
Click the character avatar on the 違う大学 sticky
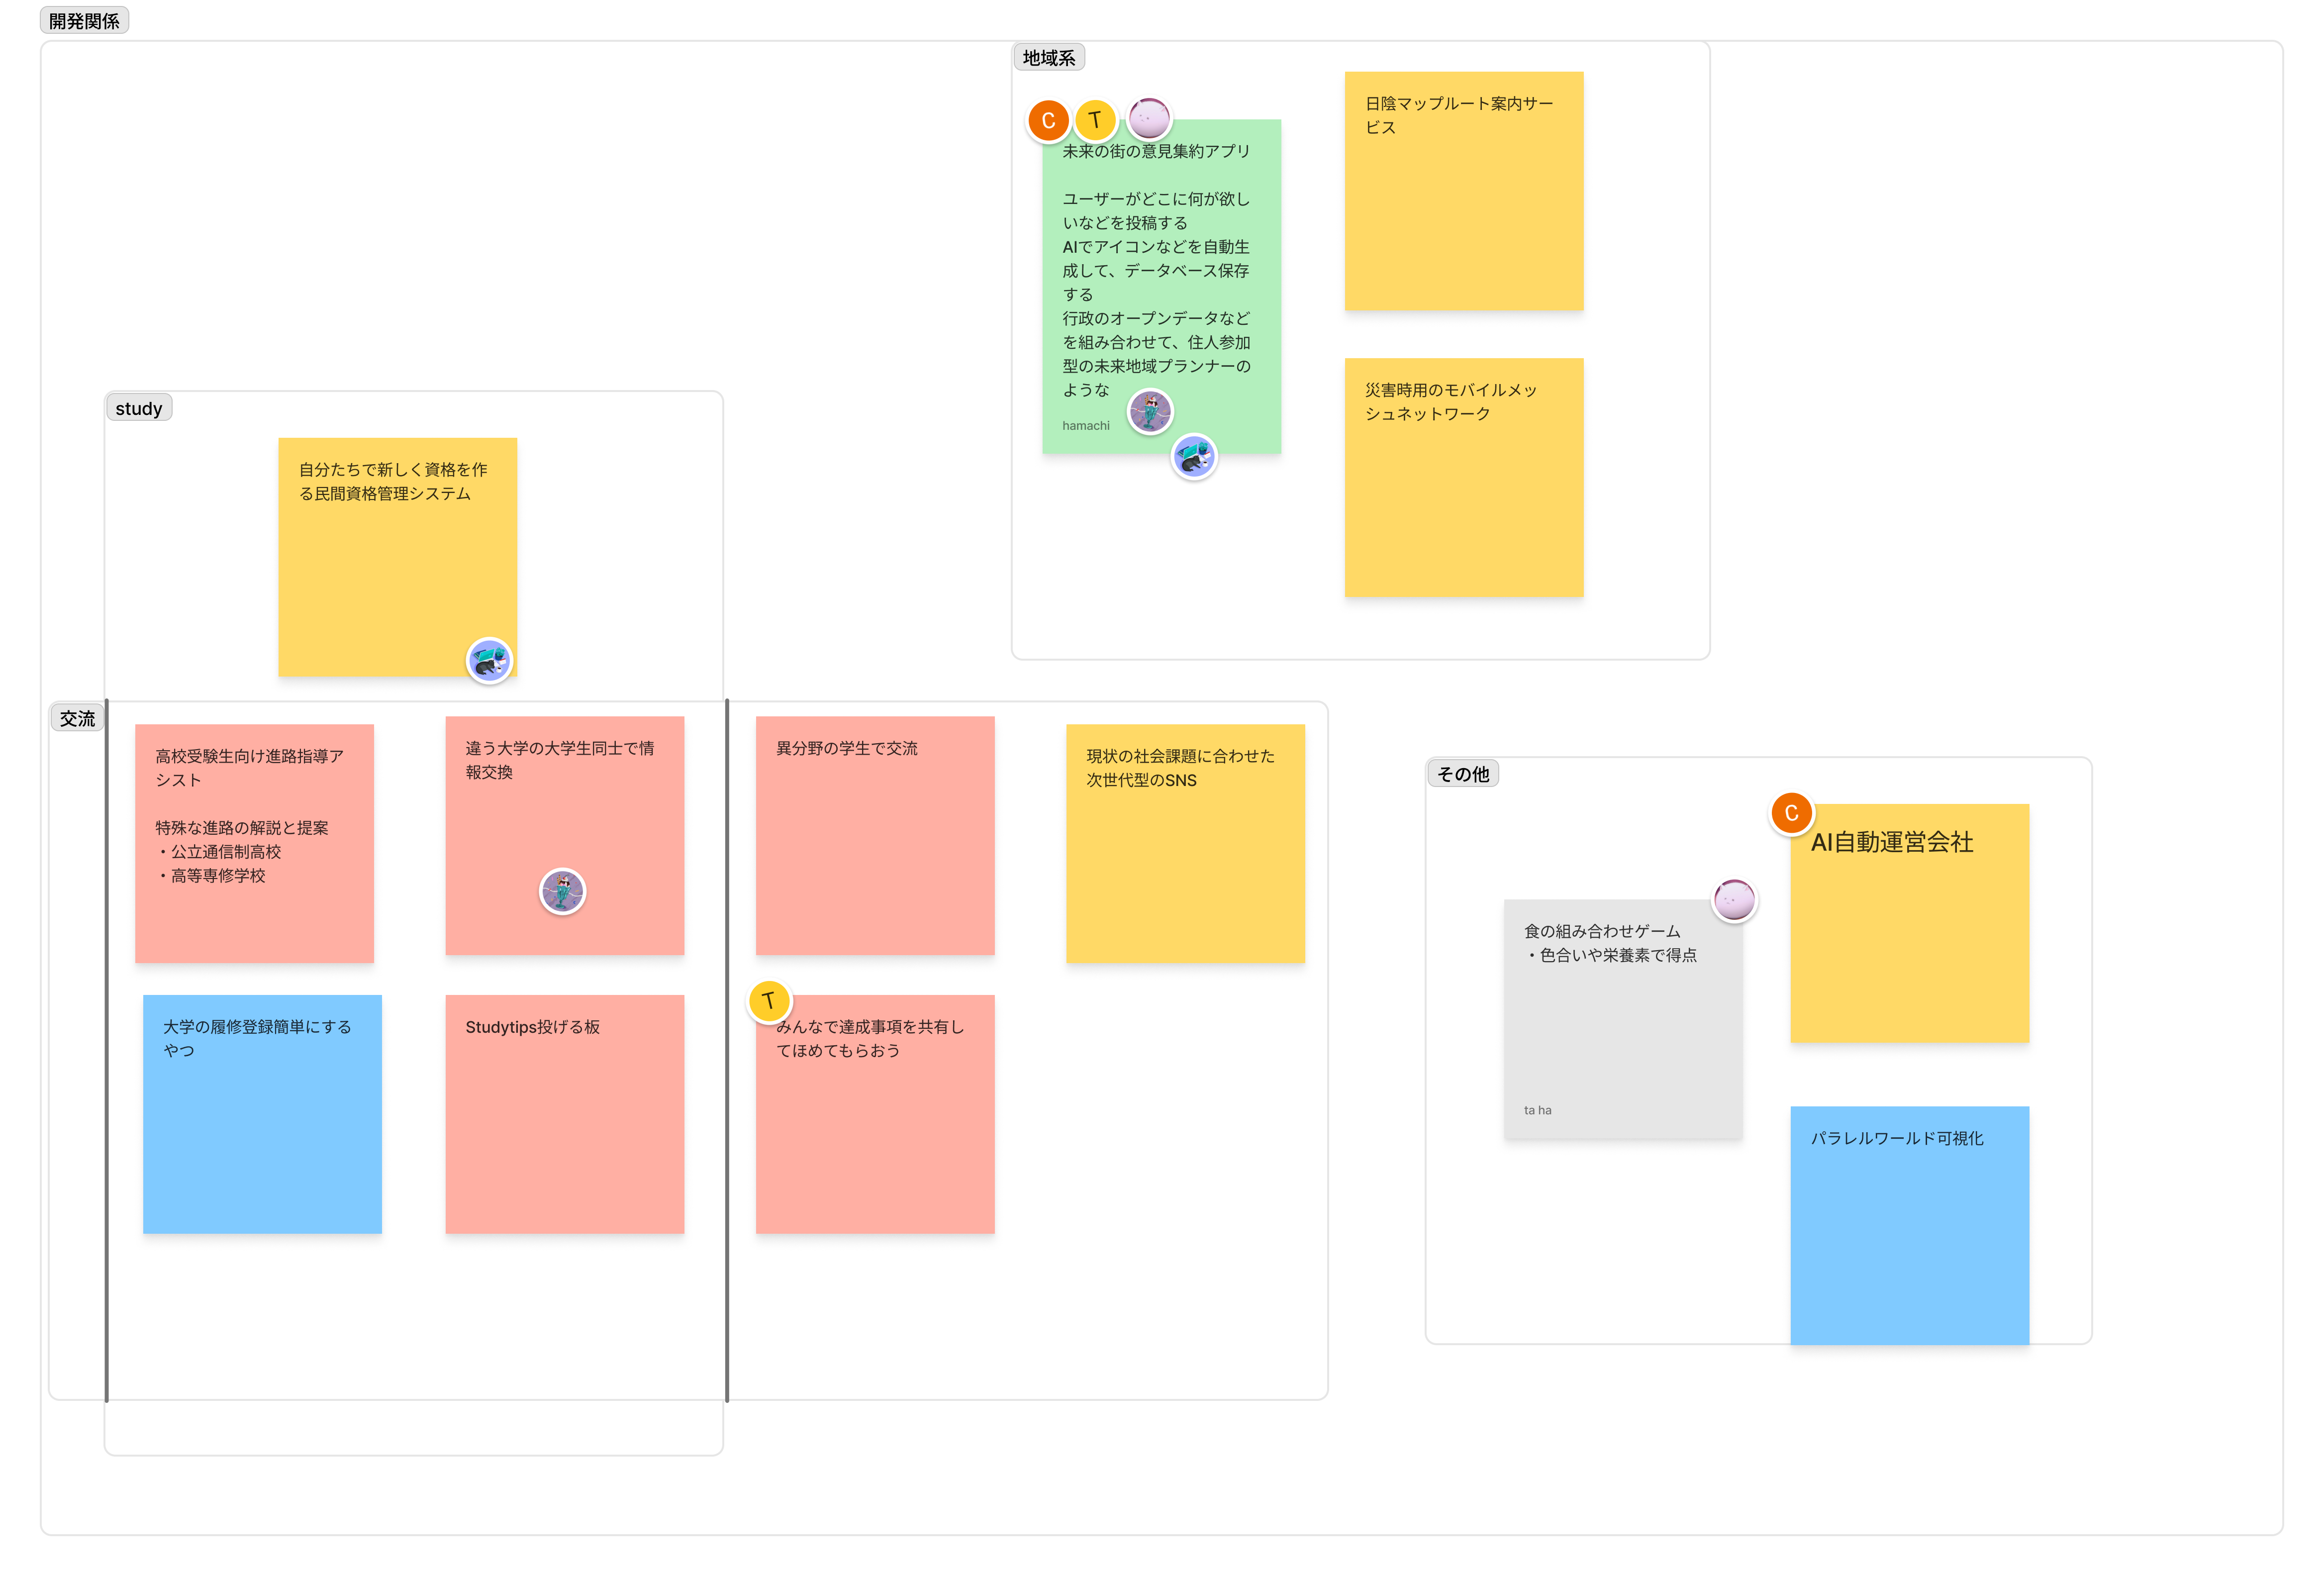(562, 891)
